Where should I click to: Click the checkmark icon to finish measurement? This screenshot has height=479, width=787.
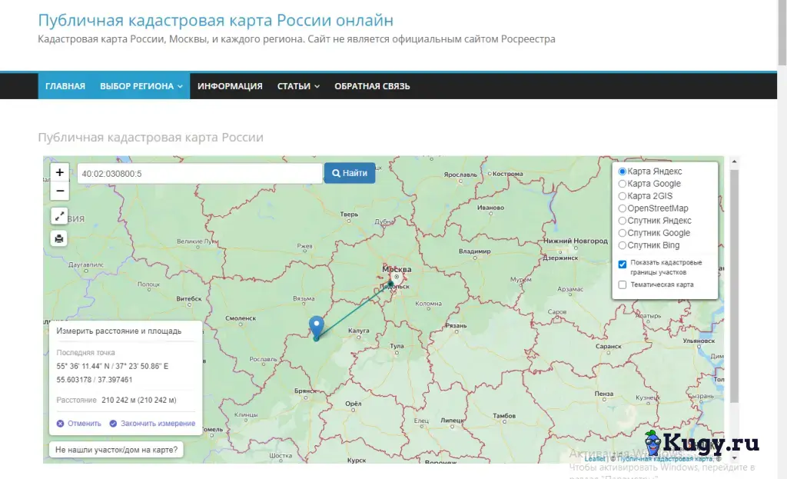click(113, 424)
